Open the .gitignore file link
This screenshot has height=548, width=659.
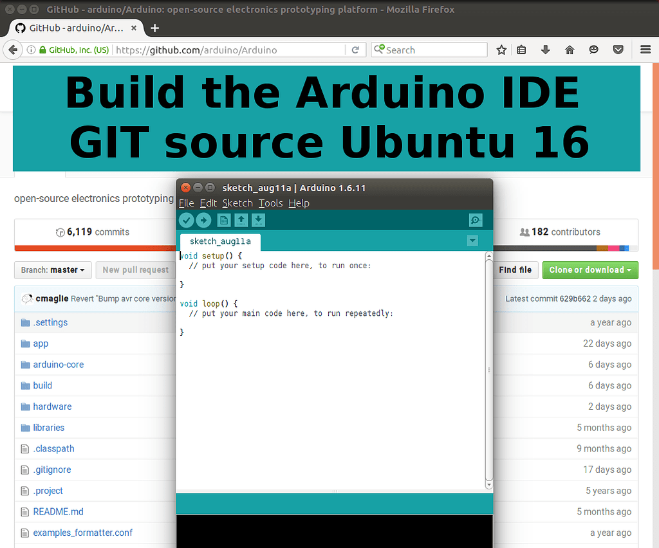pyautogui.click(x=51, y=470)
